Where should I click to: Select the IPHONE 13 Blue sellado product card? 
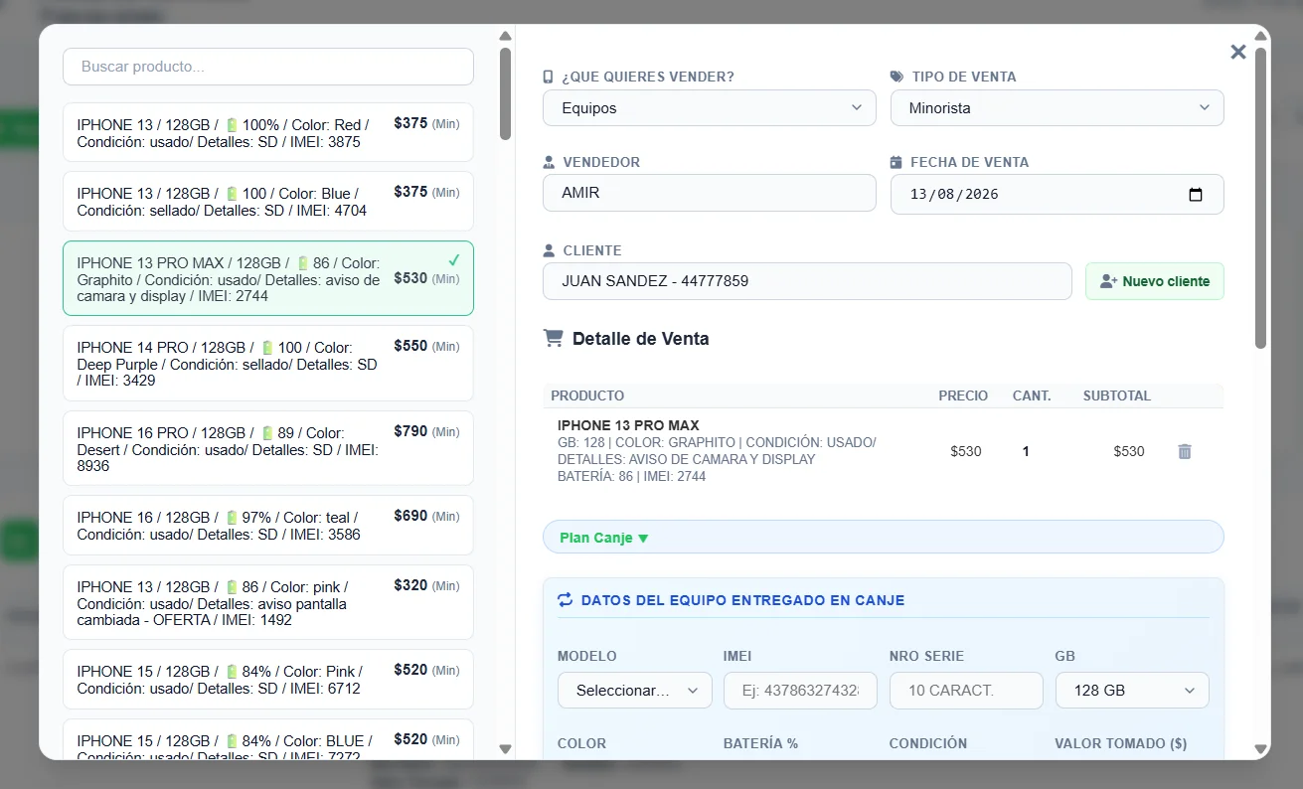(268, 202)
